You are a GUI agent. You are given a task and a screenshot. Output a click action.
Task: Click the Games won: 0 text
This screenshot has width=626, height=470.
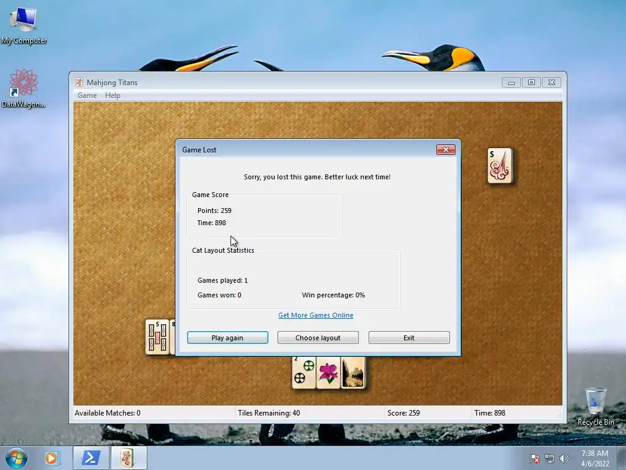pyautogui.click(x=219, y=296)
